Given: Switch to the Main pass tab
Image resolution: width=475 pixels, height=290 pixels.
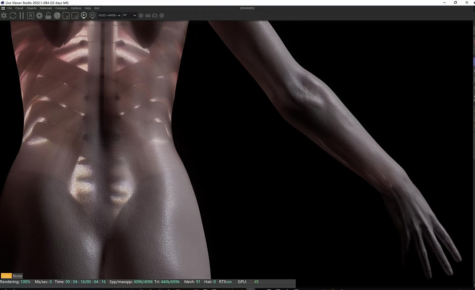Looking at the screenshot, I should (x=6, y=276).
